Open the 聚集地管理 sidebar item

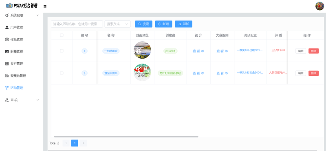[x=22, y=76]
